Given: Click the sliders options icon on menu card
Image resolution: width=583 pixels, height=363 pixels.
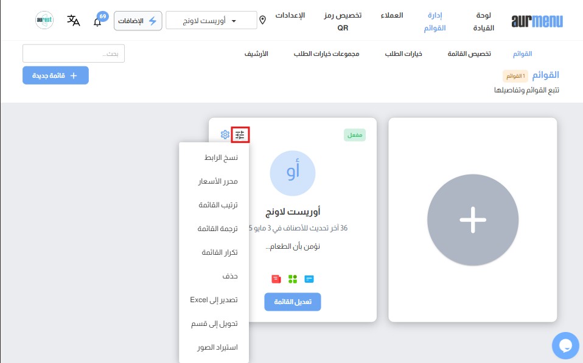Looking at the screenshot, I should (240, 135).
